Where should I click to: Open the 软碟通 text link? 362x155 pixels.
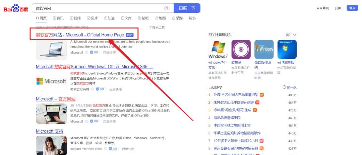pos(237,63)
